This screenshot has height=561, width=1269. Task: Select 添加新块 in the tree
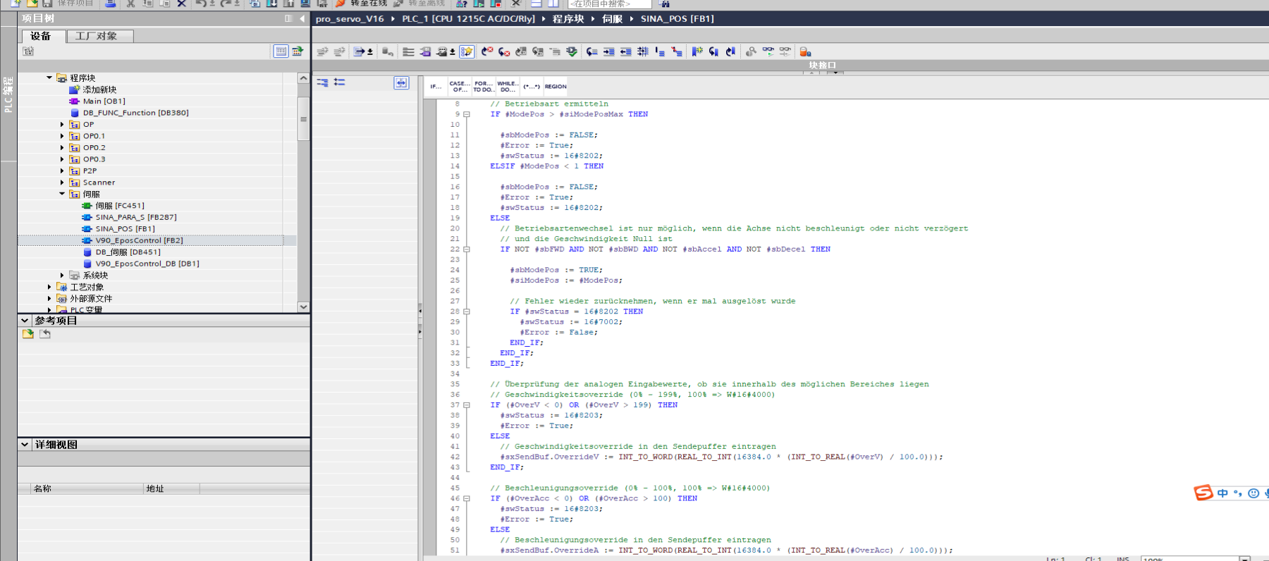(99, 90)
